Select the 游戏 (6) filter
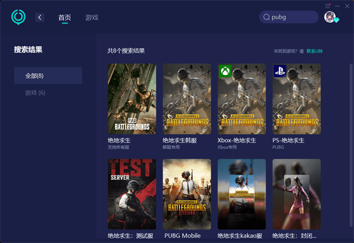The width and height of the screenshot is (354, 243). click(35, 93)
